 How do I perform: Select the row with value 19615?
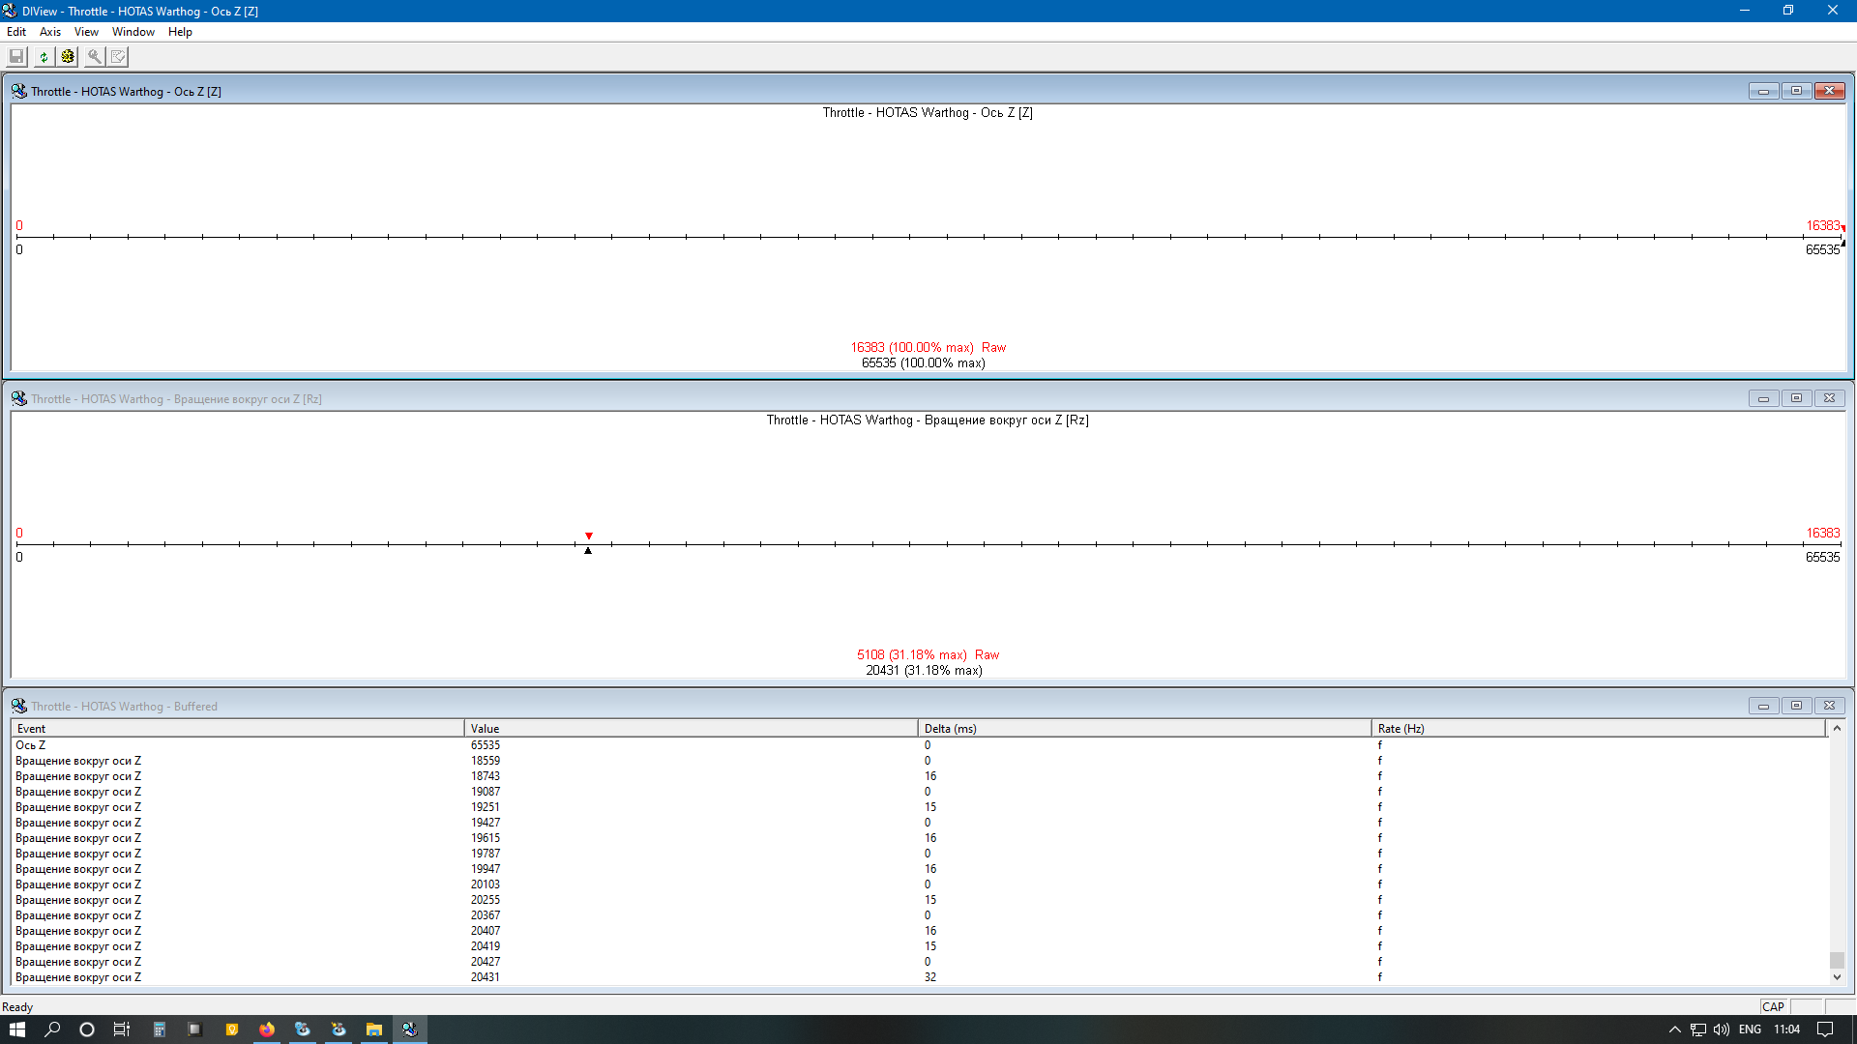tap(919, 838)
